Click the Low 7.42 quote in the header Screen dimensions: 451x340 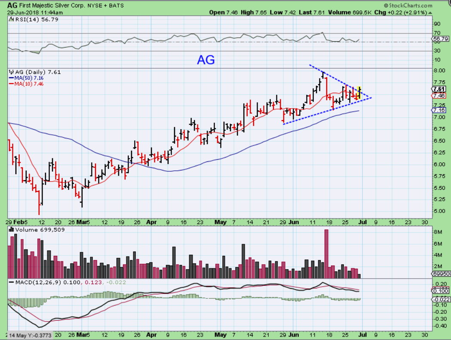[283, 12]
